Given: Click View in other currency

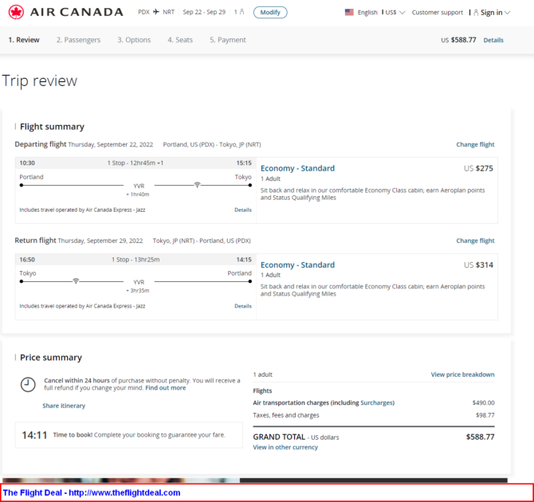Looking at the screenshot, I should tap(285, 447).
